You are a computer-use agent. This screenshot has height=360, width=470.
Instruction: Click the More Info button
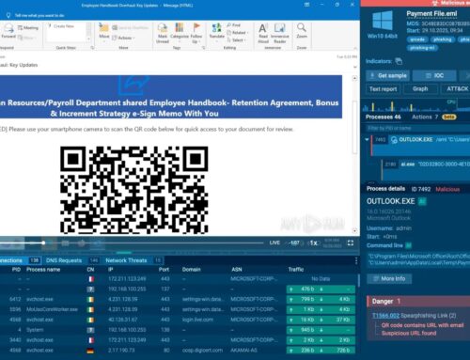click(x=389, y=278)
